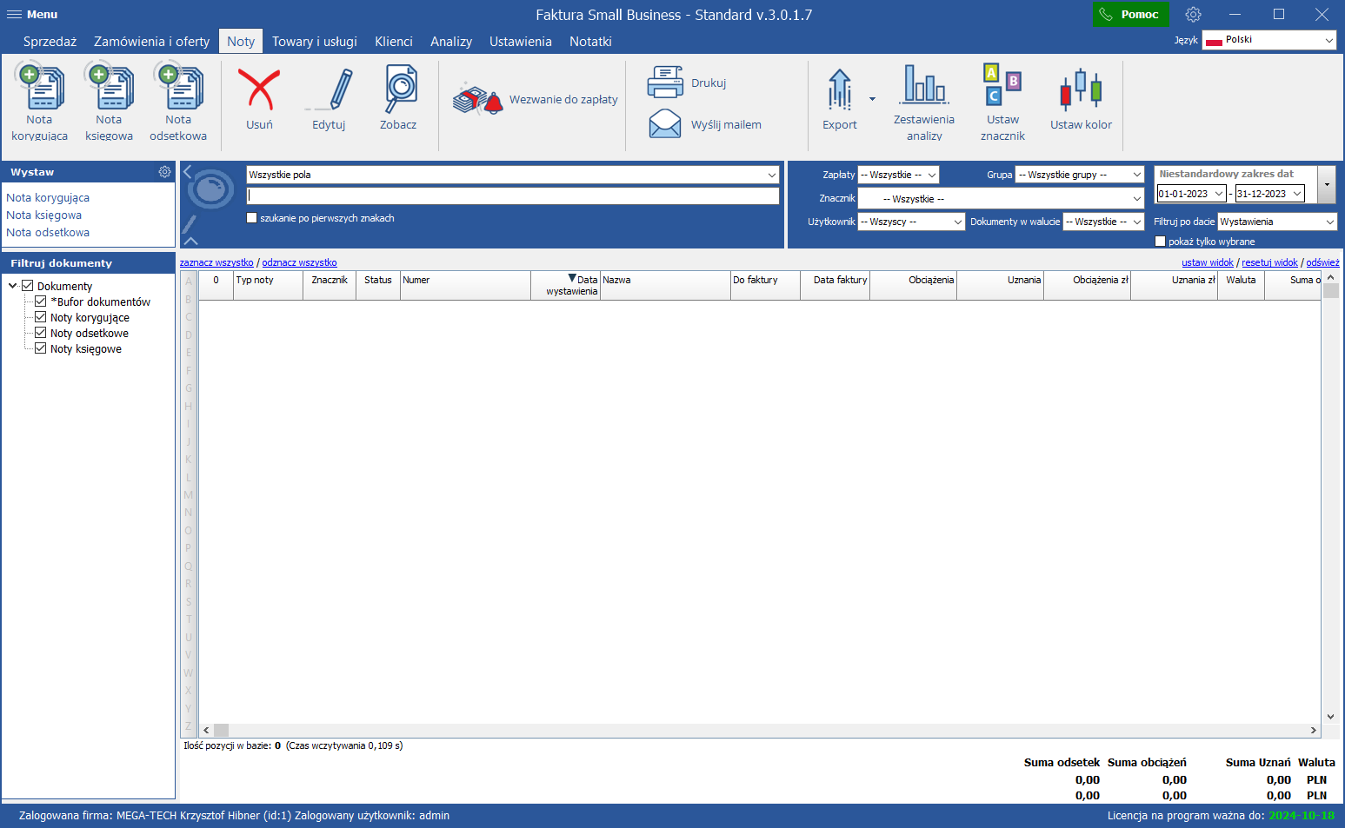1345x828 pixels.
Task: Click Ustaw znacznik icon
Action: 1002,84
